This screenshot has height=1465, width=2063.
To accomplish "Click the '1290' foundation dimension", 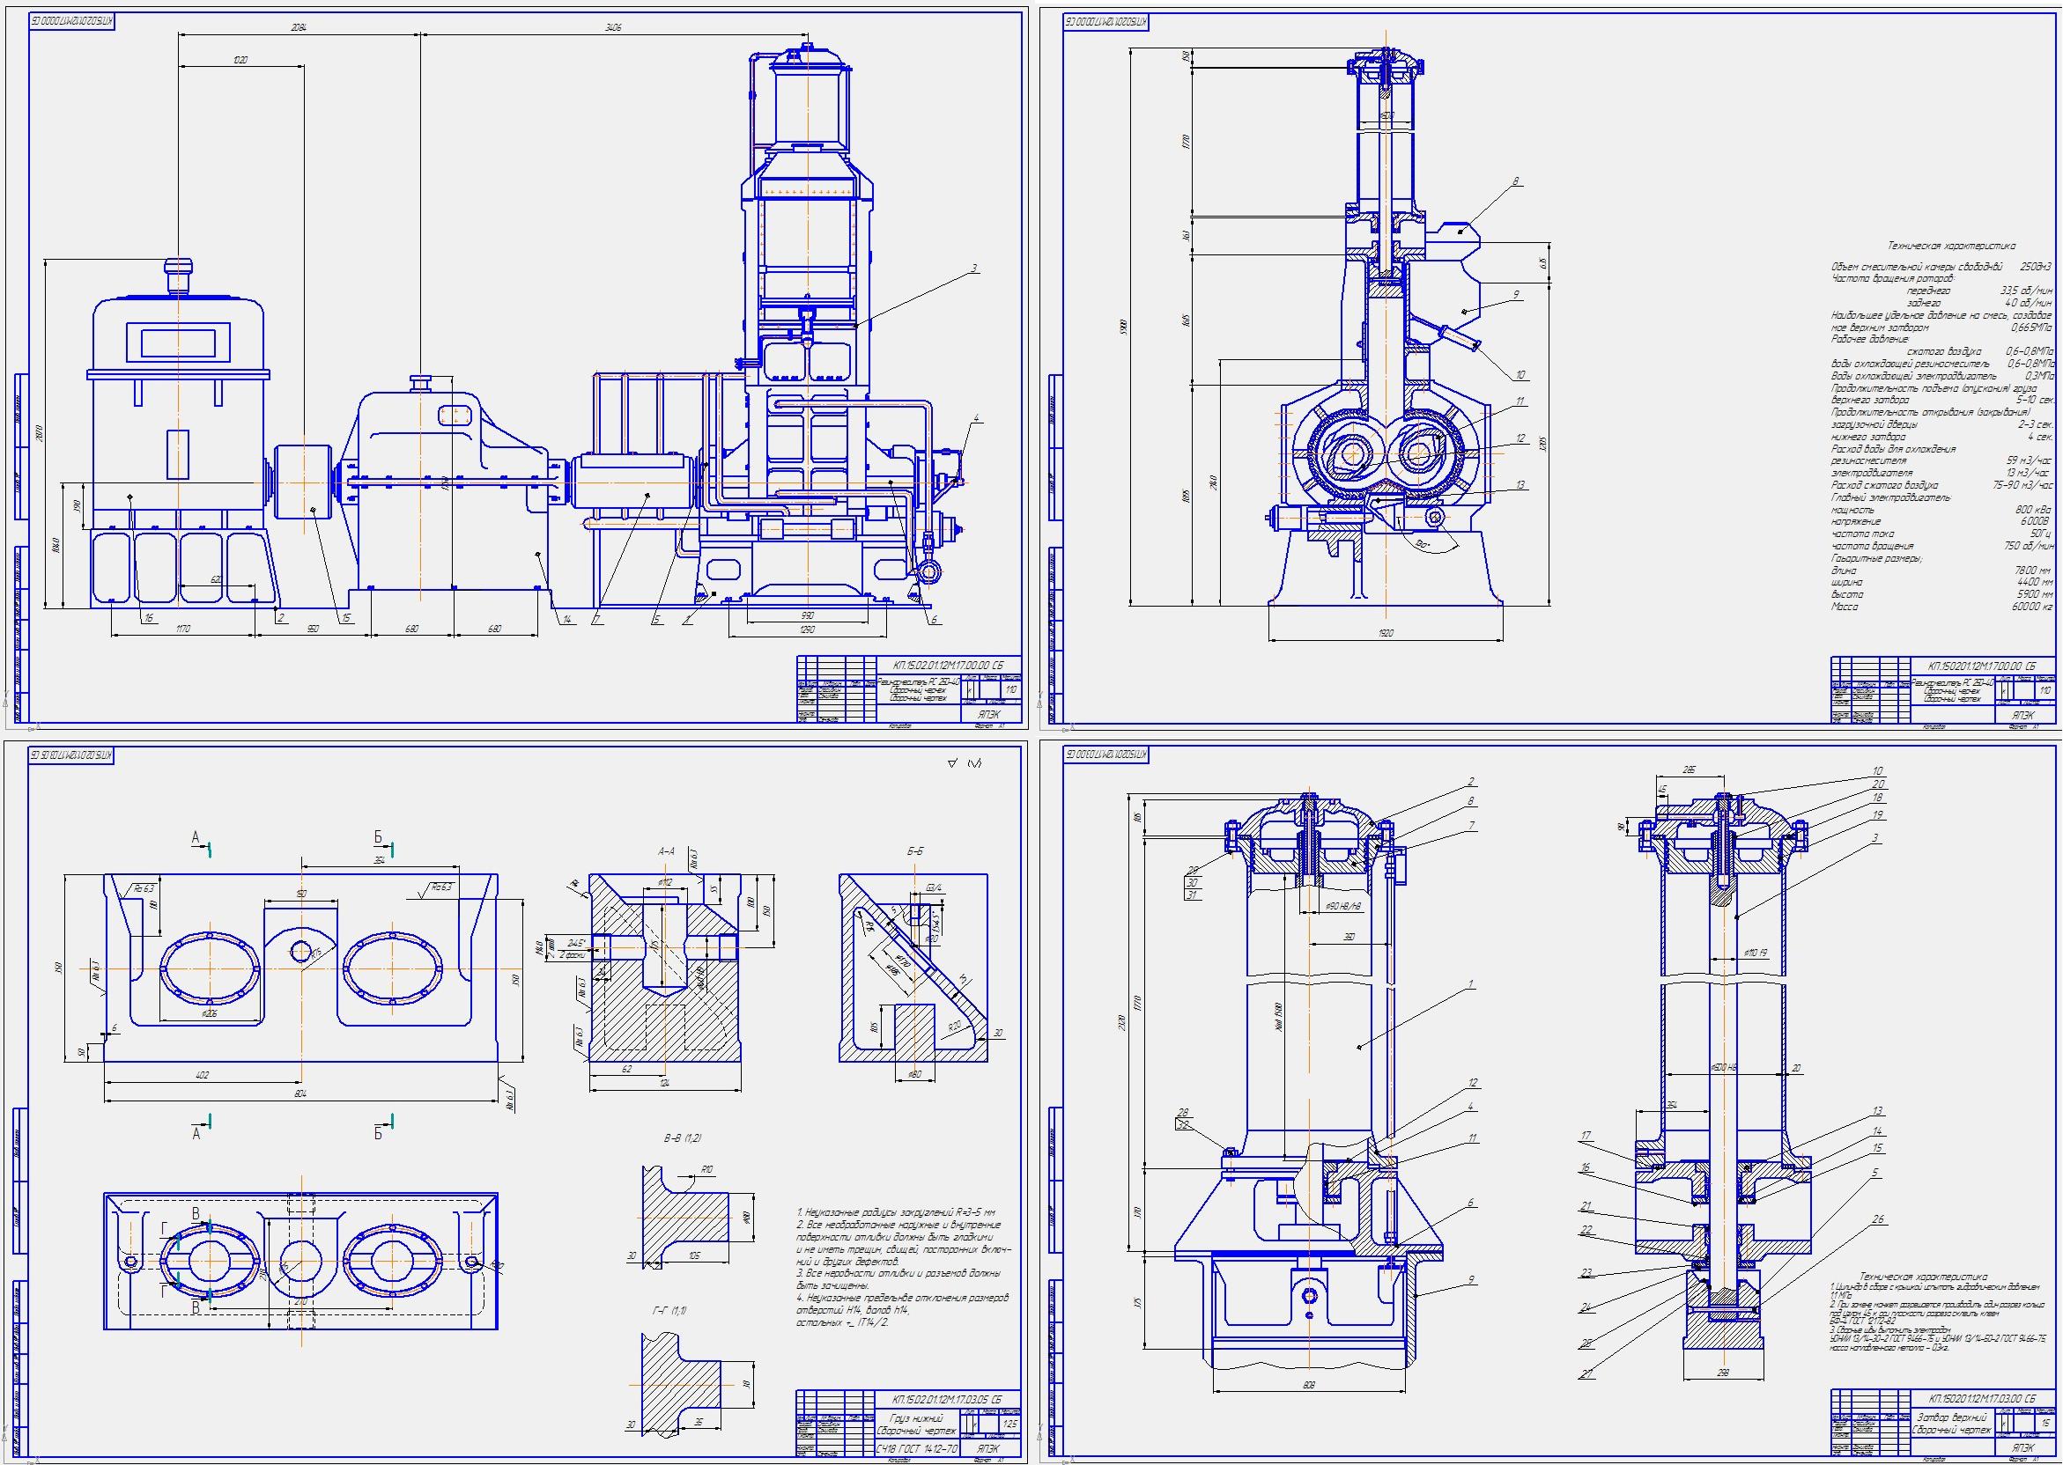I will point(808,629).
